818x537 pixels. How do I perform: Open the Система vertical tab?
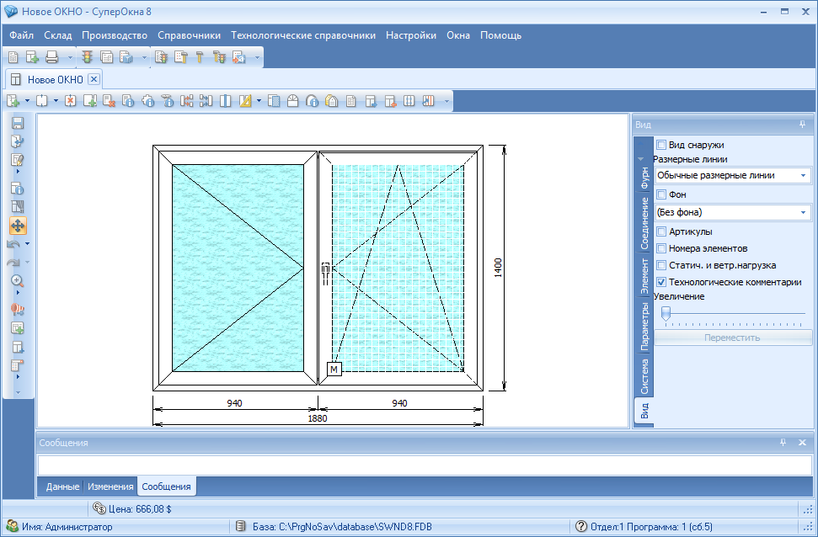point(644,376)
